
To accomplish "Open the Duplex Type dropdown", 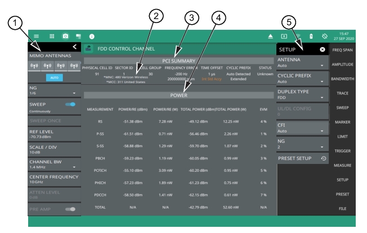I will point(302,93).
